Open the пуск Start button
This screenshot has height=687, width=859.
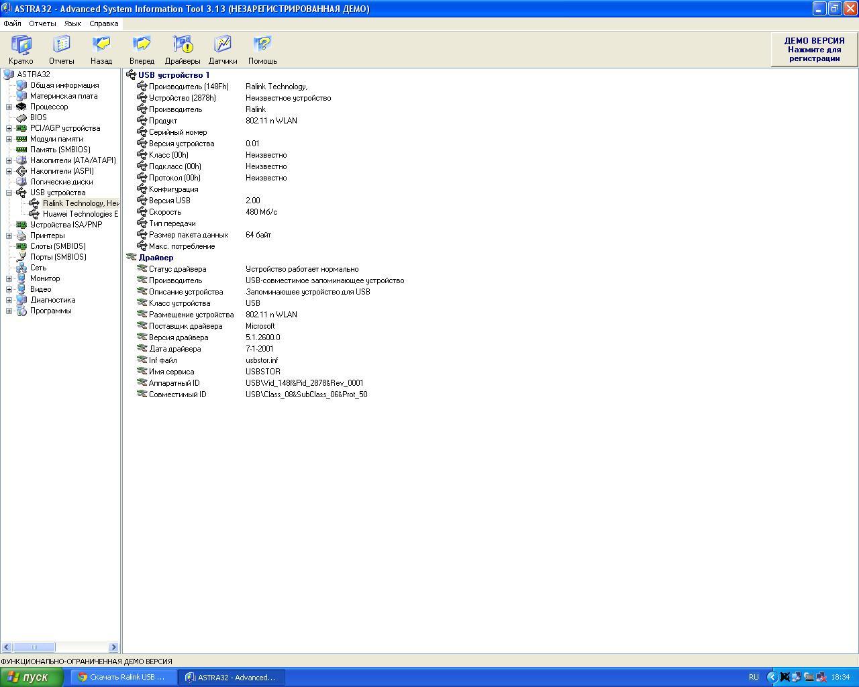(x=32, y=677)
